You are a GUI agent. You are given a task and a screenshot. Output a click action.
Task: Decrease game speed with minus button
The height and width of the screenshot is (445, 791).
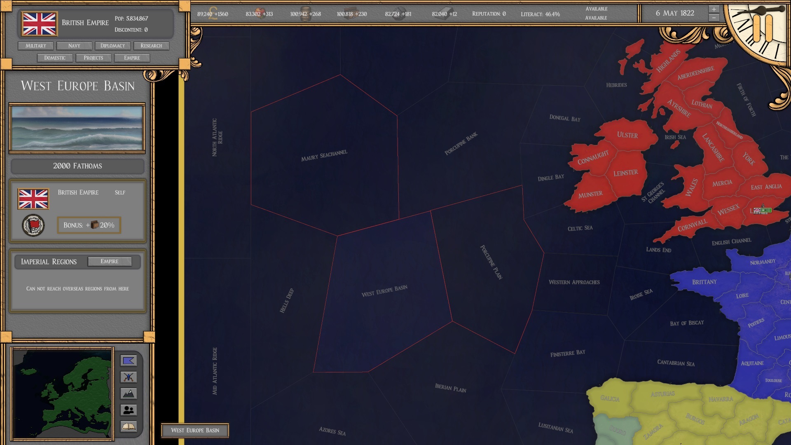click(714, 18)
